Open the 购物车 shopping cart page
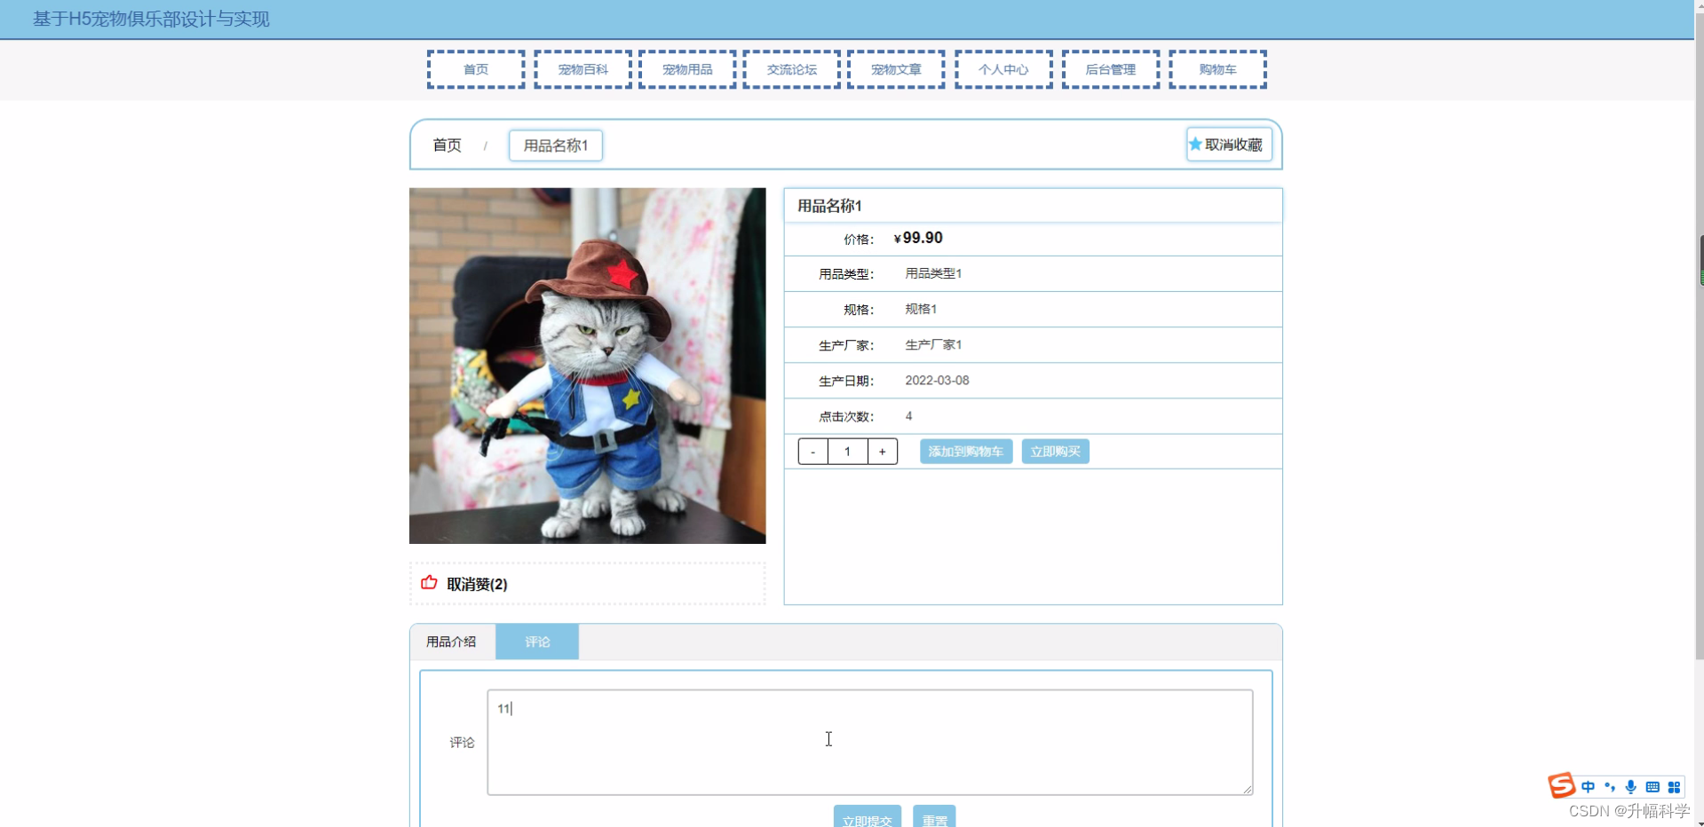 1217,68
